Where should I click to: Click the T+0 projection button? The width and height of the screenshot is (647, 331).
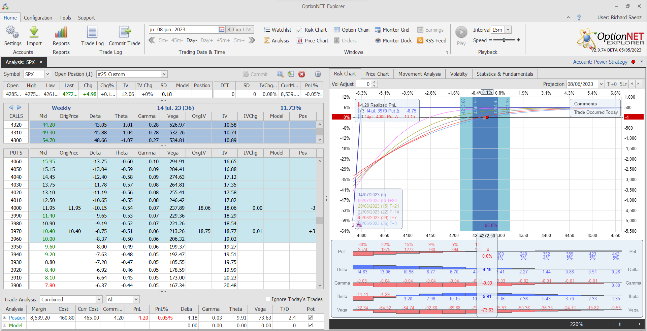coord(612,84)
